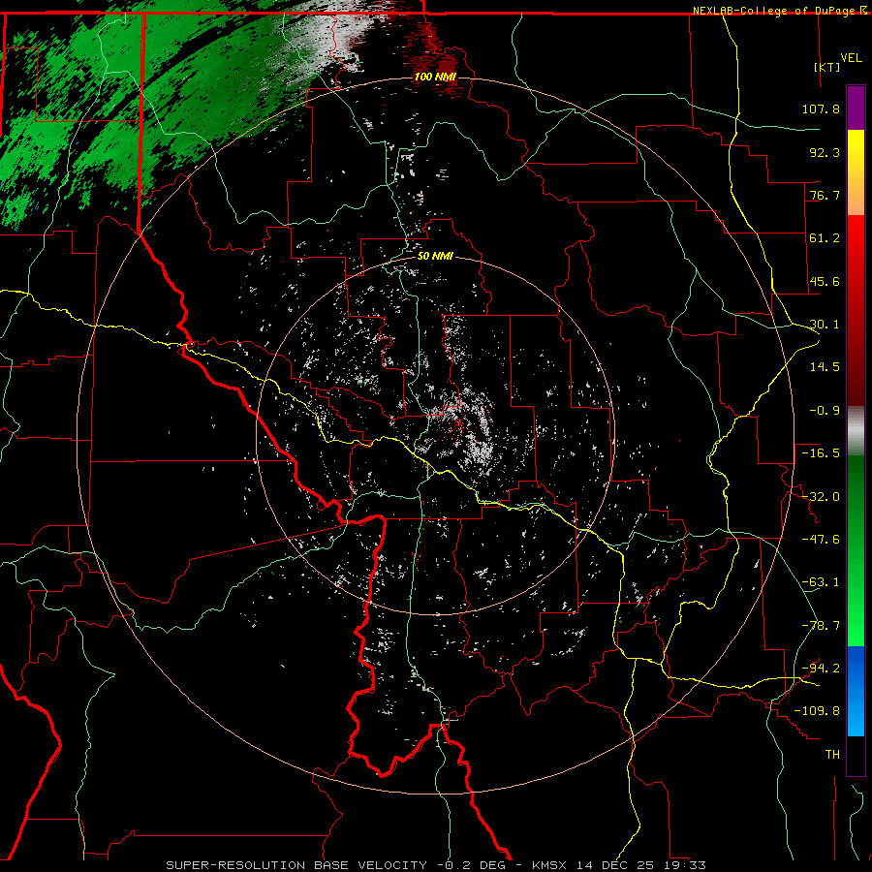872x872 pixels.
Task: Click the 107.8 velocity scale value
Action: 821,109
